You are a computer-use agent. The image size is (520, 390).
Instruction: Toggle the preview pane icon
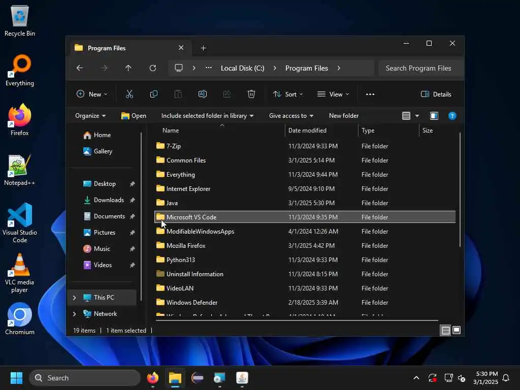pos(434,116)
